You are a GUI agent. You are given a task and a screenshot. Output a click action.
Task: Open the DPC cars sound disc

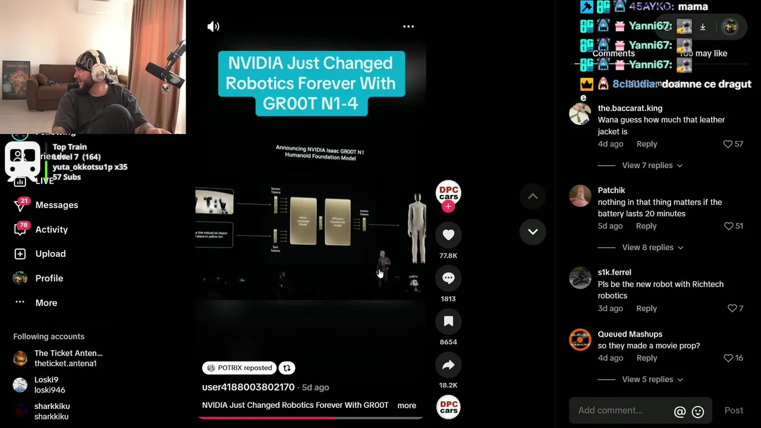pos(448,407)
